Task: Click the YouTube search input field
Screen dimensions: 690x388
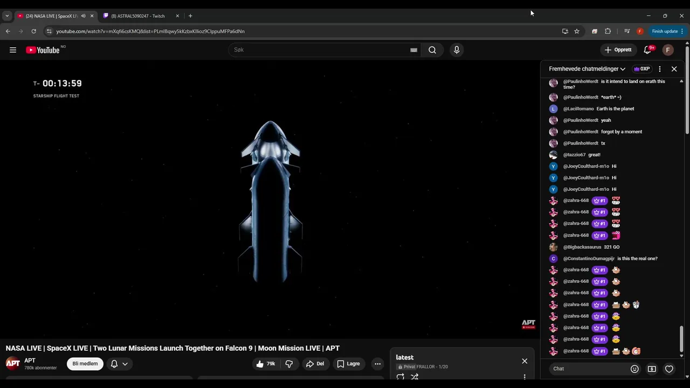Action: coord(321,50)
